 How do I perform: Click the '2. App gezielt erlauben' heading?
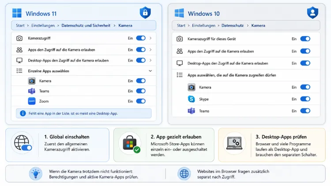coord(176,137)
